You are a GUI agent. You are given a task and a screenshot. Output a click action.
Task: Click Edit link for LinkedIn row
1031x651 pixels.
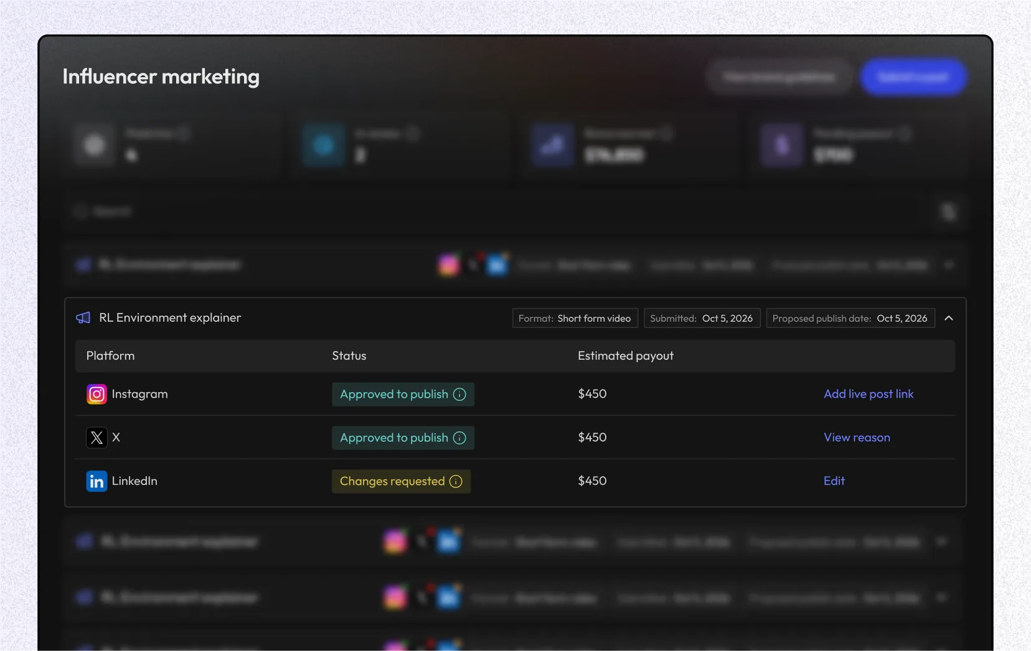(x=834, y=481)
